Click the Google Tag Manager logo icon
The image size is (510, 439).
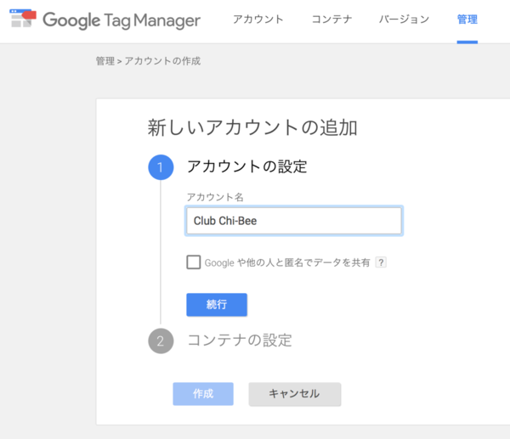(23, 19)
